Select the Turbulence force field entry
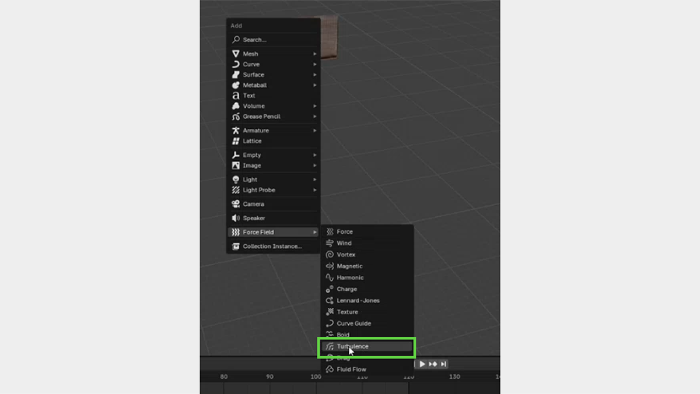The height and width of the screenshot is (394, 700). [x=367, y=347]
